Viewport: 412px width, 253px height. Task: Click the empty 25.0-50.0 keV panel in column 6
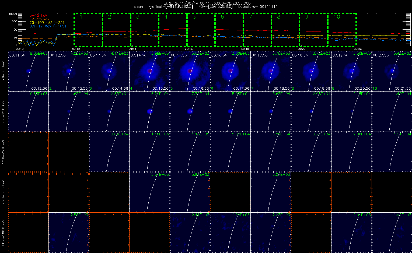click(230, 192)
